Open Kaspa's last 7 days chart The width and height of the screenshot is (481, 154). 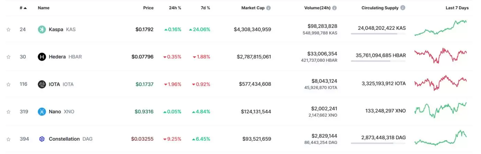click(x=441, y=28)
